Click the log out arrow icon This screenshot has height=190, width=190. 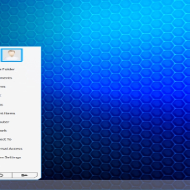24,175
